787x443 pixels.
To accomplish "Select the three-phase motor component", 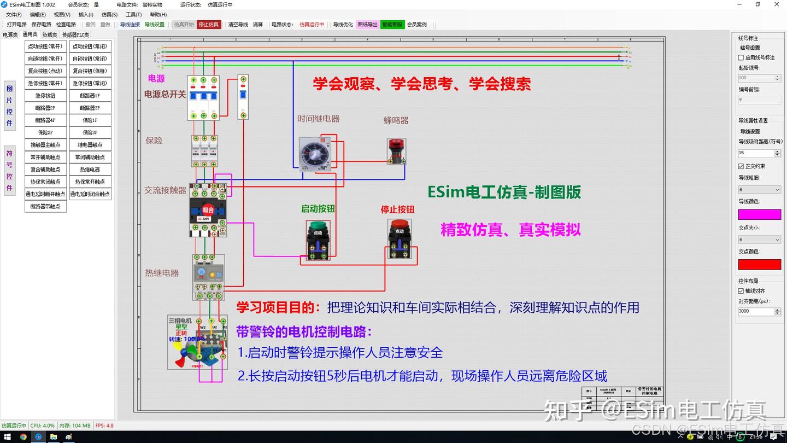I will 197,342.
